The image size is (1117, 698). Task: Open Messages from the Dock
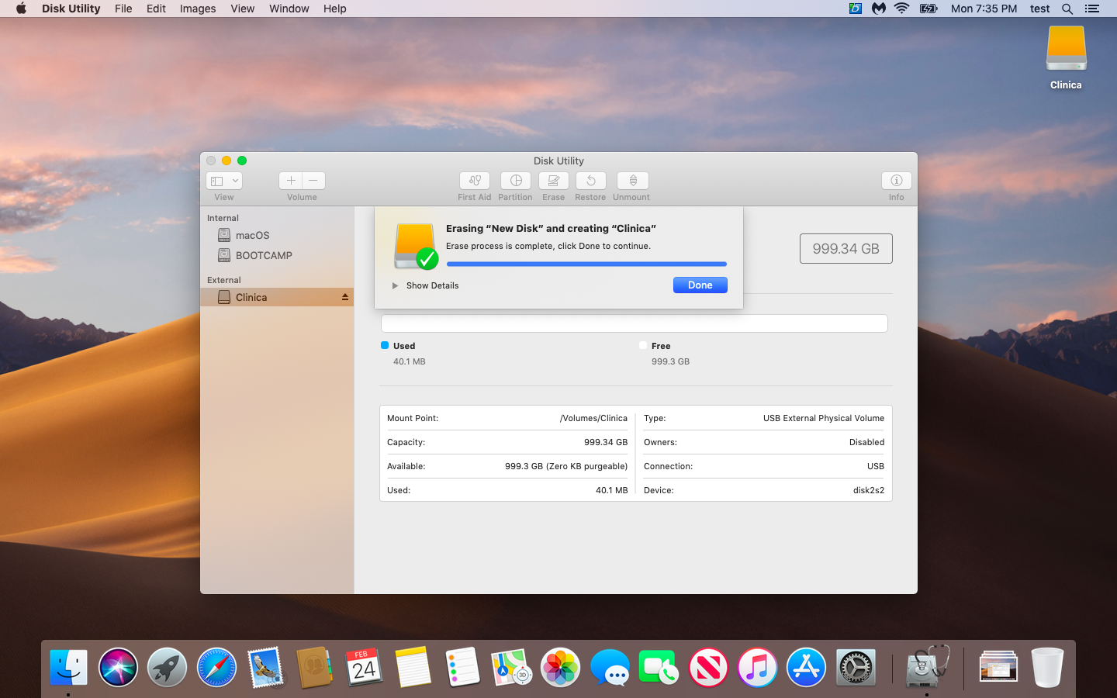[610, 668]
